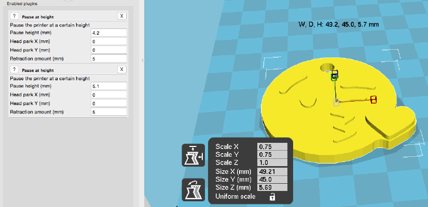Click the red axis scale handle

374,99
